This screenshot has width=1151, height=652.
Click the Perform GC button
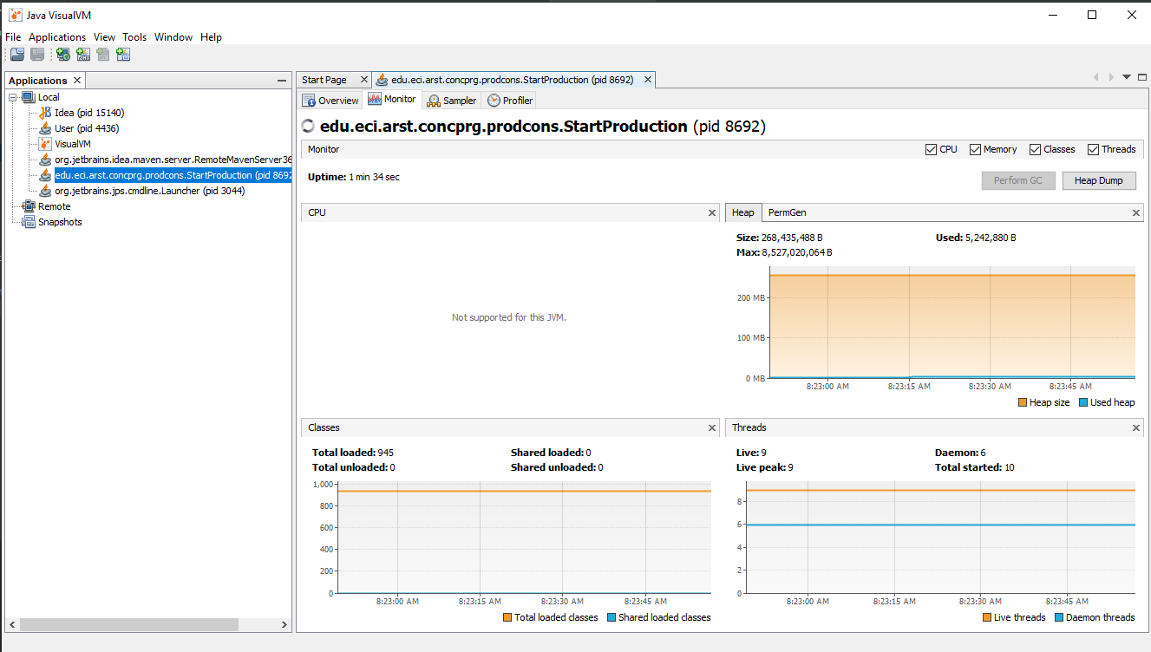[x=1018, y=180]
